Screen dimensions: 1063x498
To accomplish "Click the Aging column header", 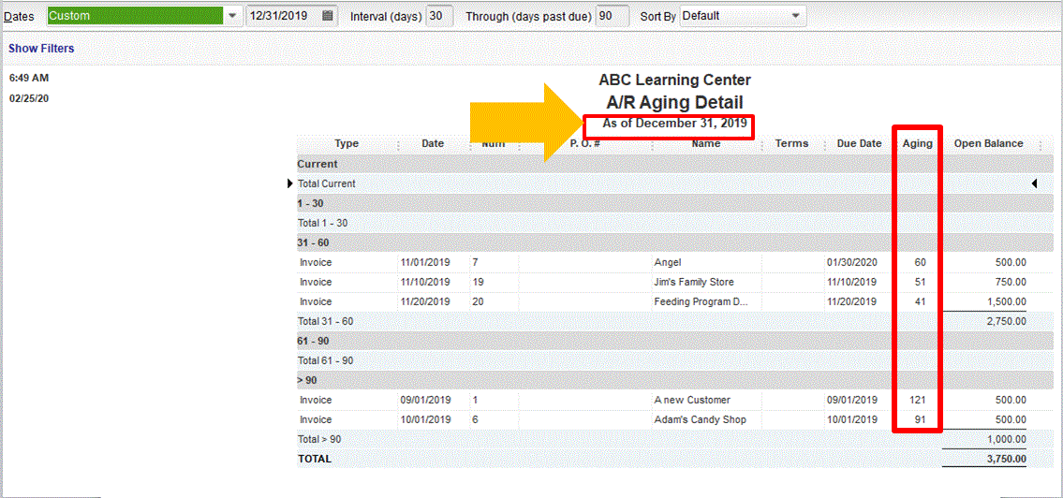I will pyautogui.click(x=917, y=144).
